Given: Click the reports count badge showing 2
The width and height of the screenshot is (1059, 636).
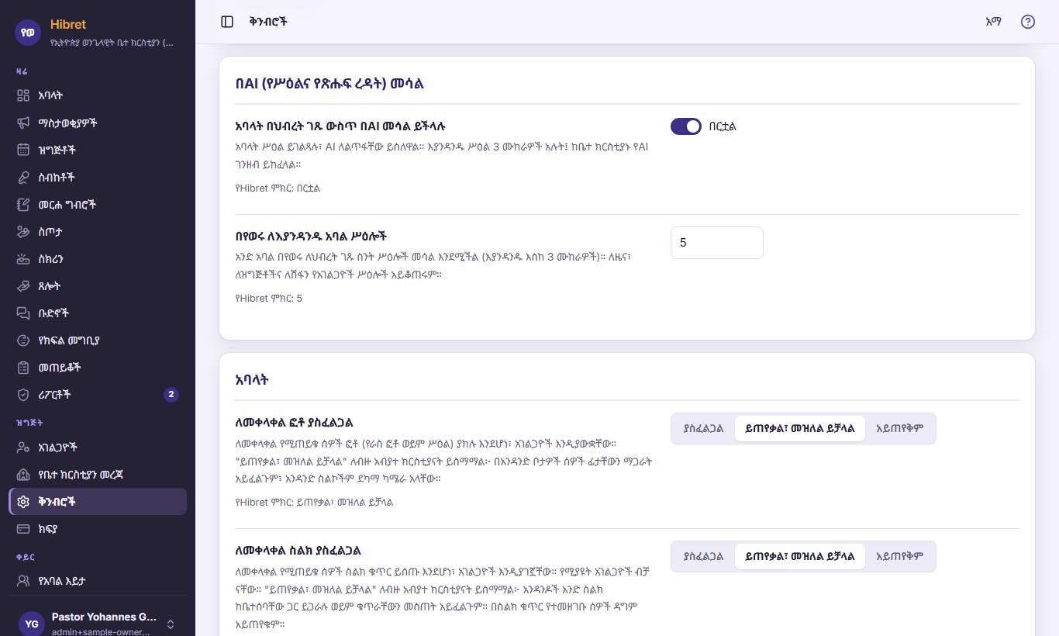Looking at the screenshot, I should tap(171, 394).
